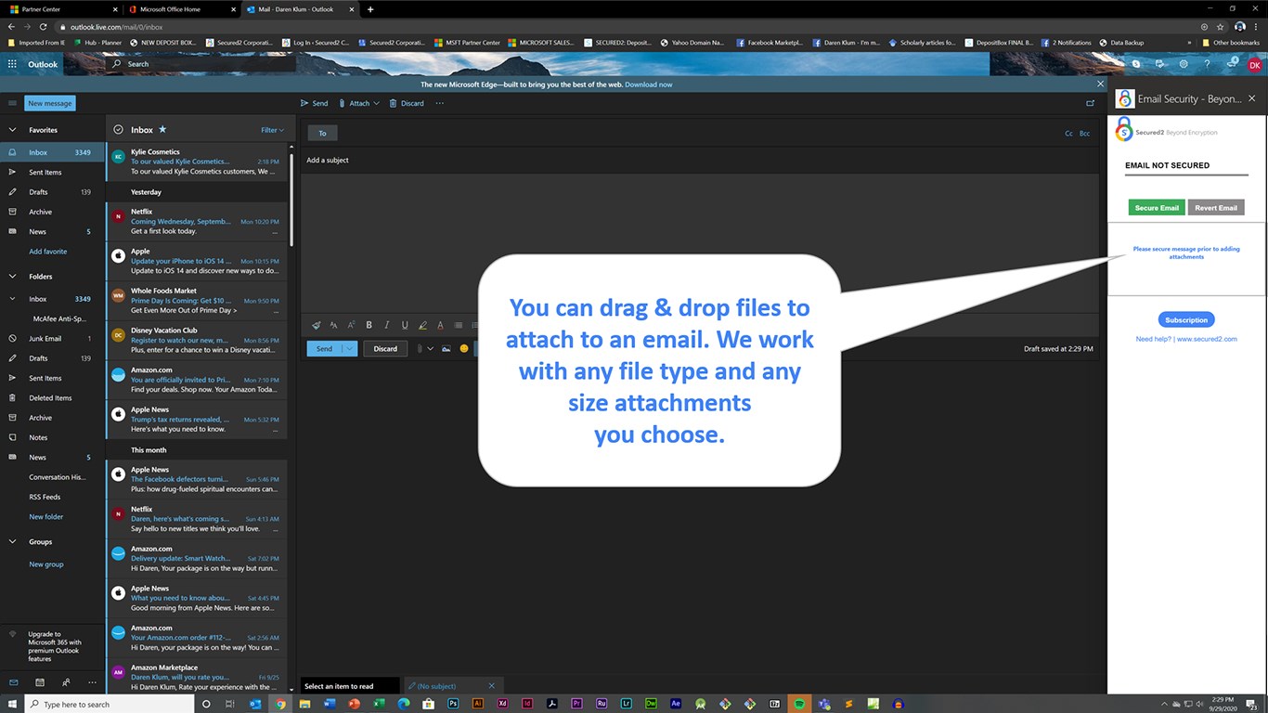The width and height of the screenshot is (1268, 713).
Task: Reload the page in Chrome
Action: [x=43, y=27]
